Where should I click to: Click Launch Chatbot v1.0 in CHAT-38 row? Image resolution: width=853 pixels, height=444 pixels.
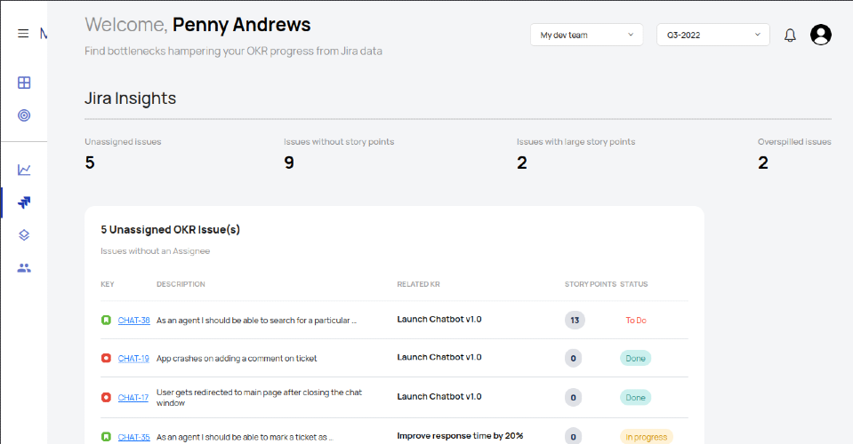click(439, 319)
